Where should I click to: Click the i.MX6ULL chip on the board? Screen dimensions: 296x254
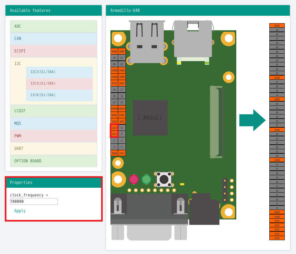click(x=150, y=118)
